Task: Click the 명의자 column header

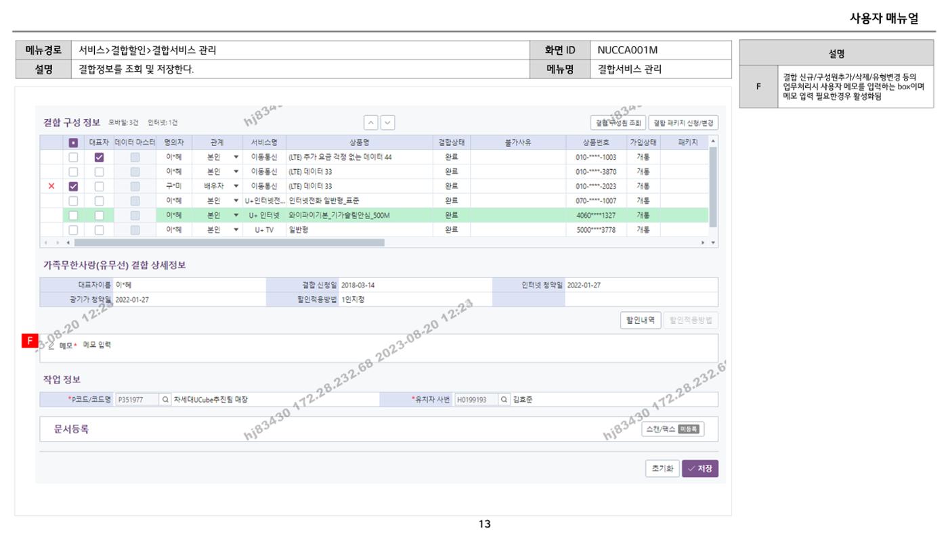Action: [x=174, y=143]
